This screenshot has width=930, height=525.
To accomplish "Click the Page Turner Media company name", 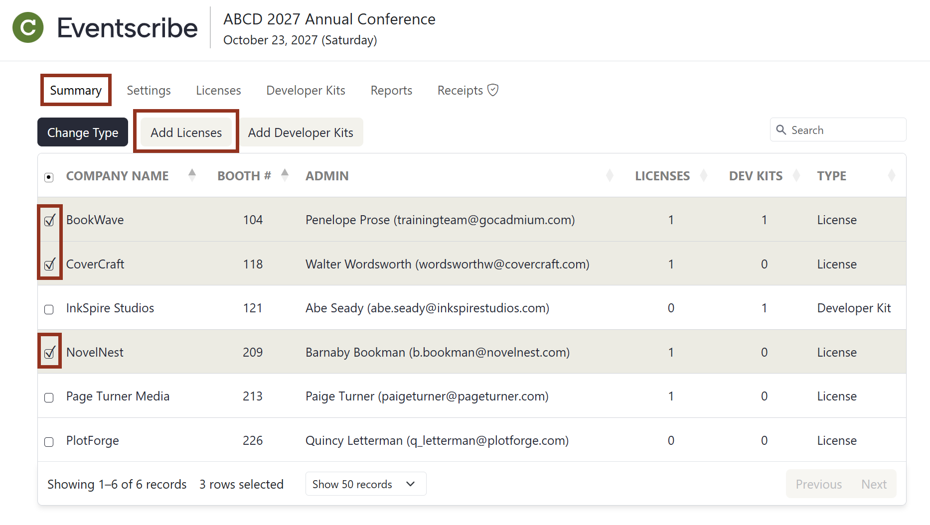I will click(x=118, y=396).
